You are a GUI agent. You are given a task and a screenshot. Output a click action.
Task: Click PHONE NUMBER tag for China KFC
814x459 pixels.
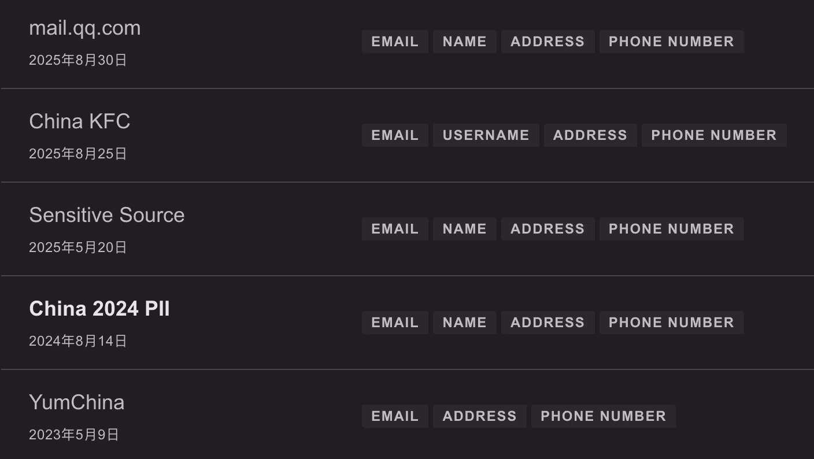click(x=713, y=135)
